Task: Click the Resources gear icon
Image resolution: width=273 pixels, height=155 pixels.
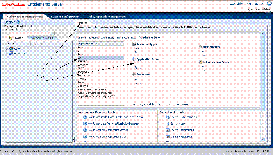Action: (134, 74)
